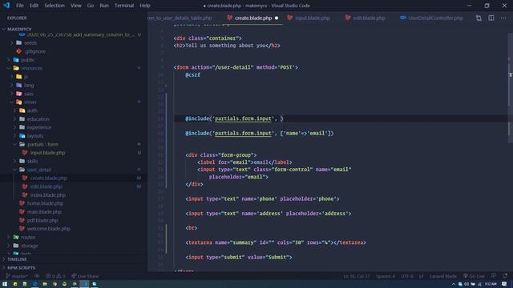
Task: Click the feedback icon in status bar
Action: tap(494, 276)
